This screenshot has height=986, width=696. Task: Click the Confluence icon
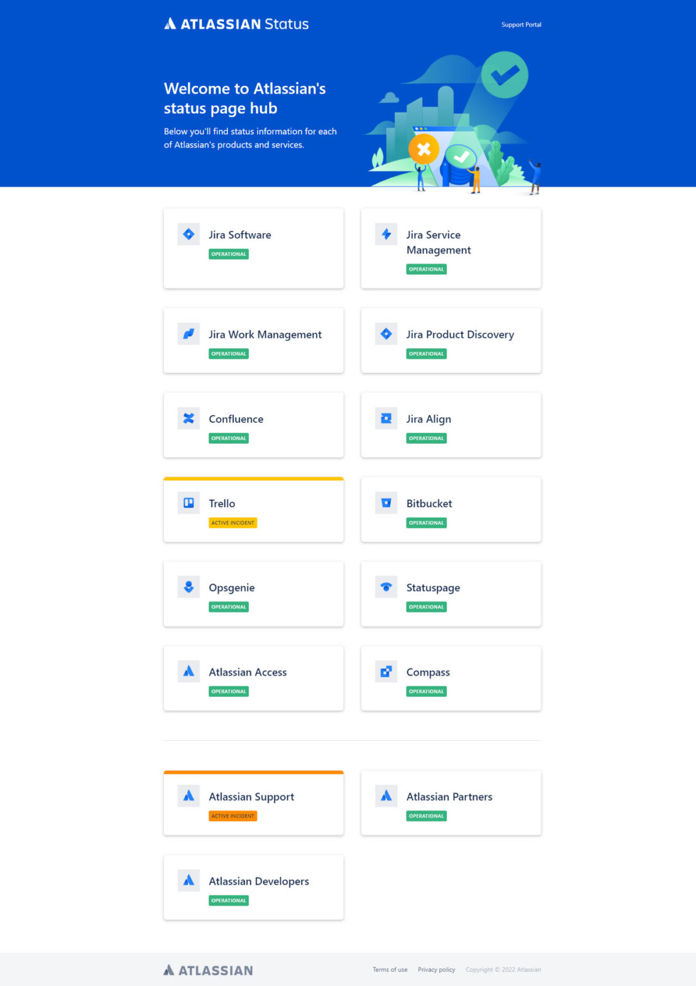pos(188,419)
